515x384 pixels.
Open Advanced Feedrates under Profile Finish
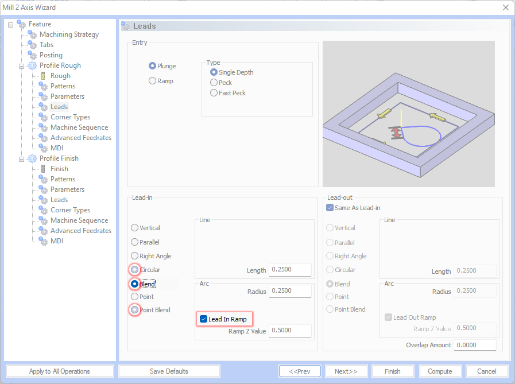coord(81,231)
